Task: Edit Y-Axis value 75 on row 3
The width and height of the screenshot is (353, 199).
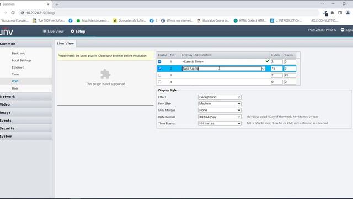Action: tap(290, 75)
